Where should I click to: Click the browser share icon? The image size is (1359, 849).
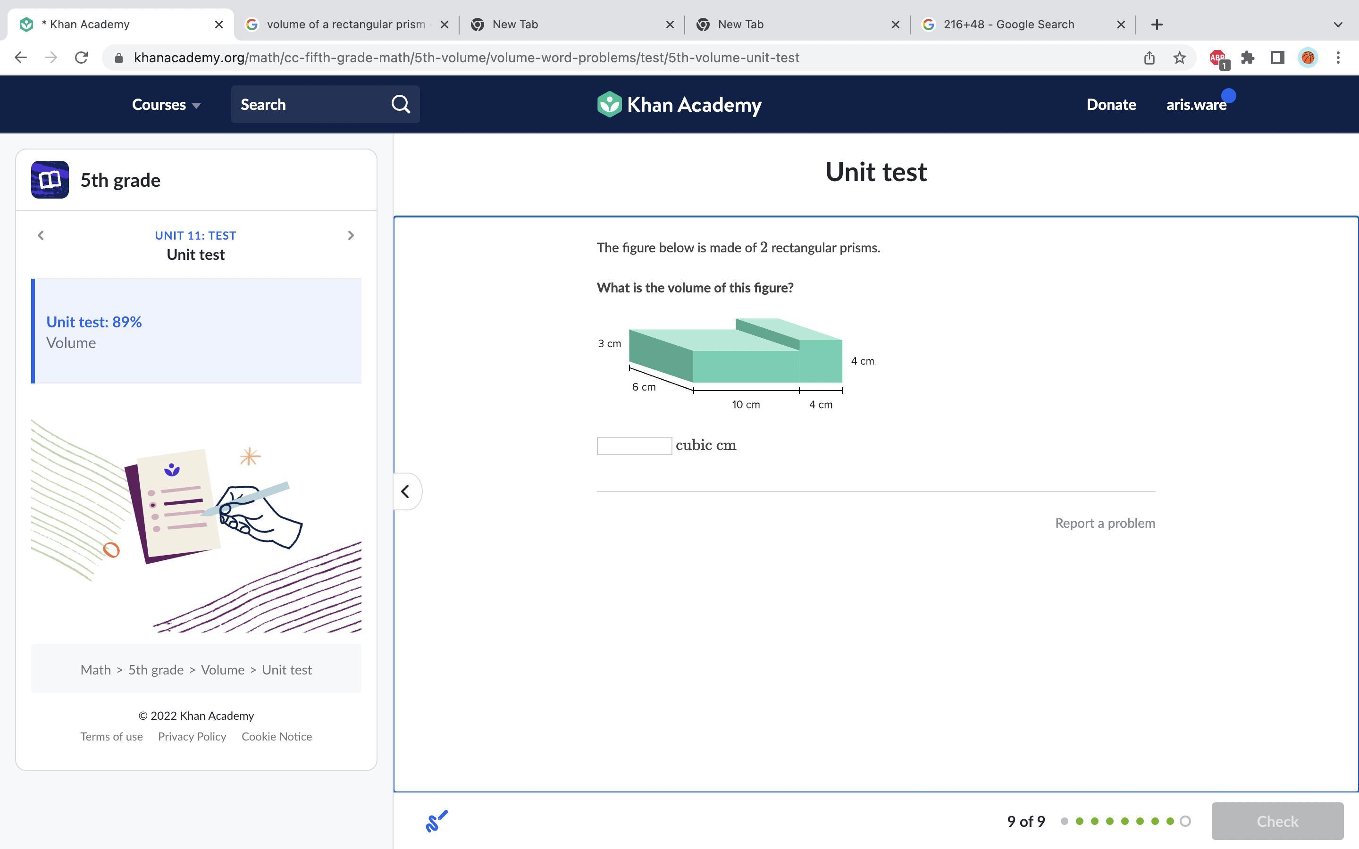pos(1149,58)
